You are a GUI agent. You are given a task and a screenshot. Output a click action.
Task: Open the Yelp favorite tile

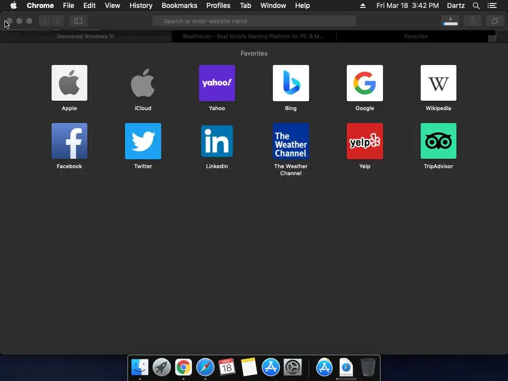[x=365, y=141]
